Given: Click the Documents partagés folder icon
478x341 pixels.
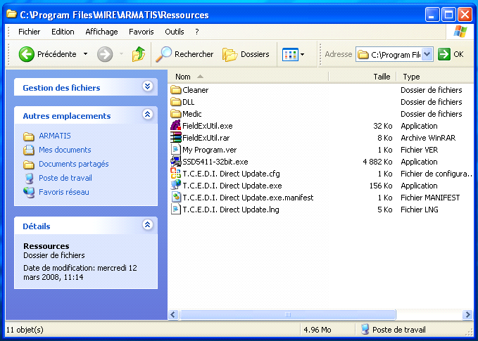Looking at the screenshot, I should [29, 165].
